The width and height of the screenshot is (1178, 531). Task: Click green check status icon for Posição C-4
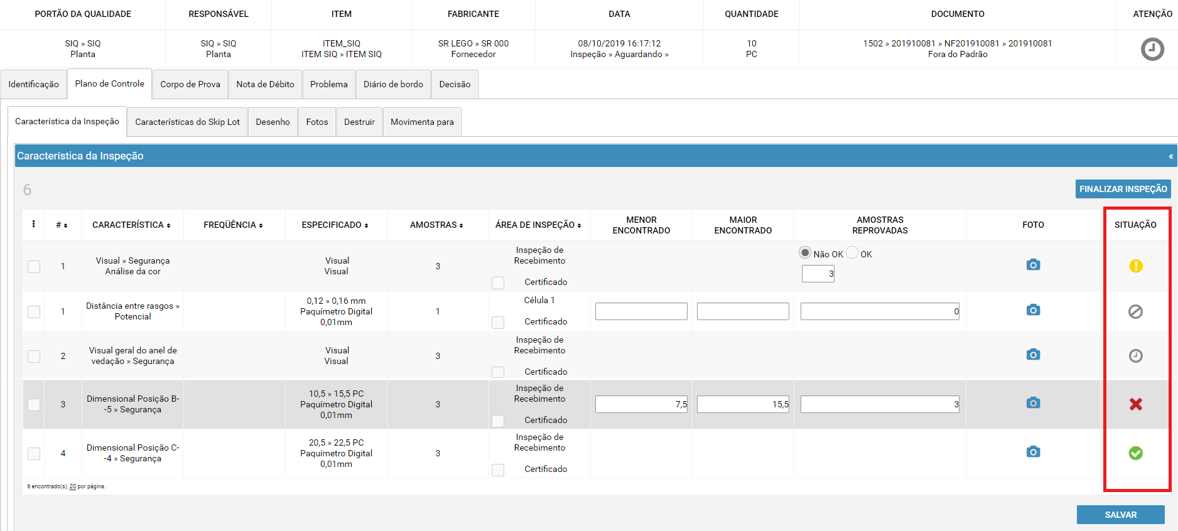tap(1135, 453)
